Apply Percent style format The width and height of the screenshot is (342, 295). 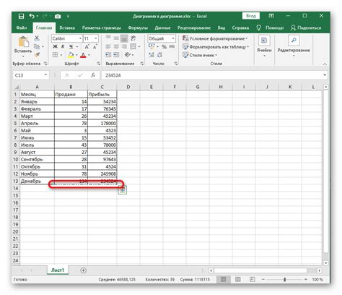pyautogui.click(x=164, y=46)
